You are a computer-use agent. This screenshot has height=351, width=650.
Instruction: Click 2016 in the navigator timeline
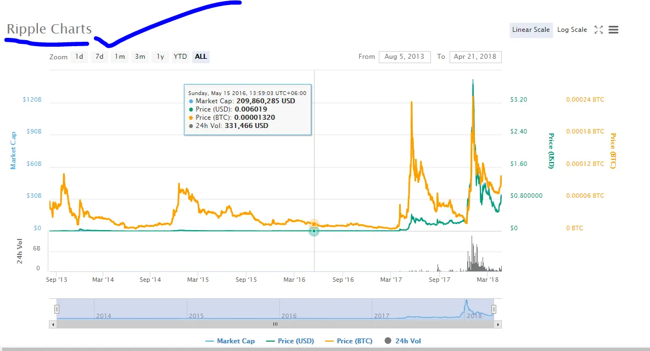tap(289, 316)
